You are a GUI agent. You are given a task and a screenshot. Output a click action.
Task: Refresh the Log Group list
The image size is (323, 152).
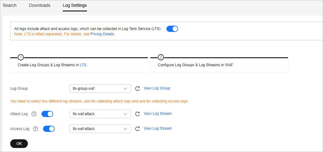point(137,89)
